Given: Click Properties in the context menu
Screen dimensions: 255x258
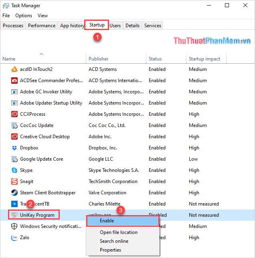Looking at the screenshot, I should 110,250.
